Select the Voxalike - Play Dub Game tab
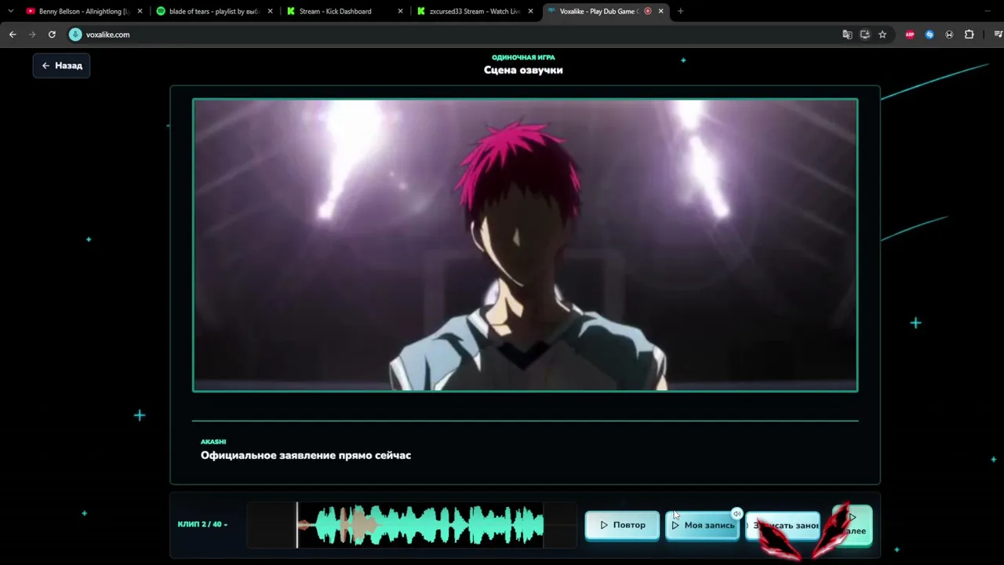The image size is (1004, 565). pyautogui.click(x=604, y=11)
